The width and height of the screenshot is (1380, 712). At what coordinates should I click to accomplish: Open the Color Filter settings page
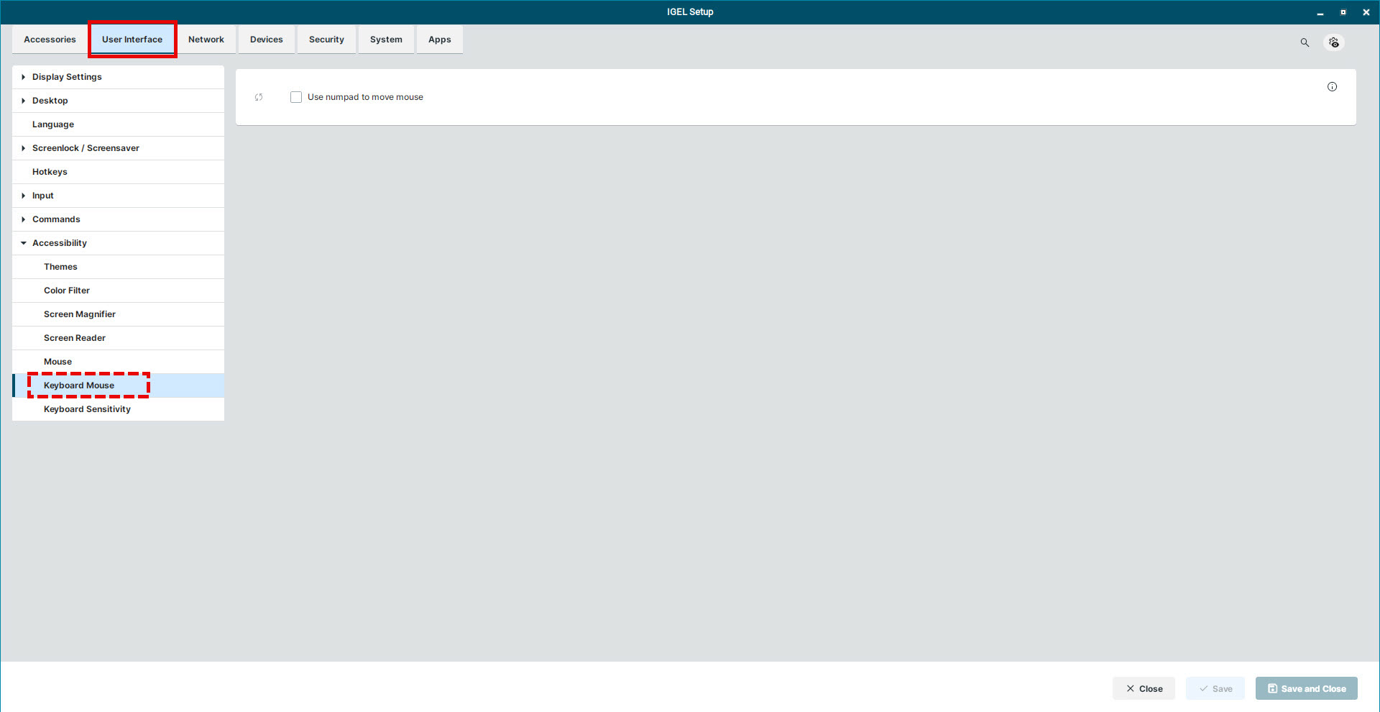click(67, 291)
